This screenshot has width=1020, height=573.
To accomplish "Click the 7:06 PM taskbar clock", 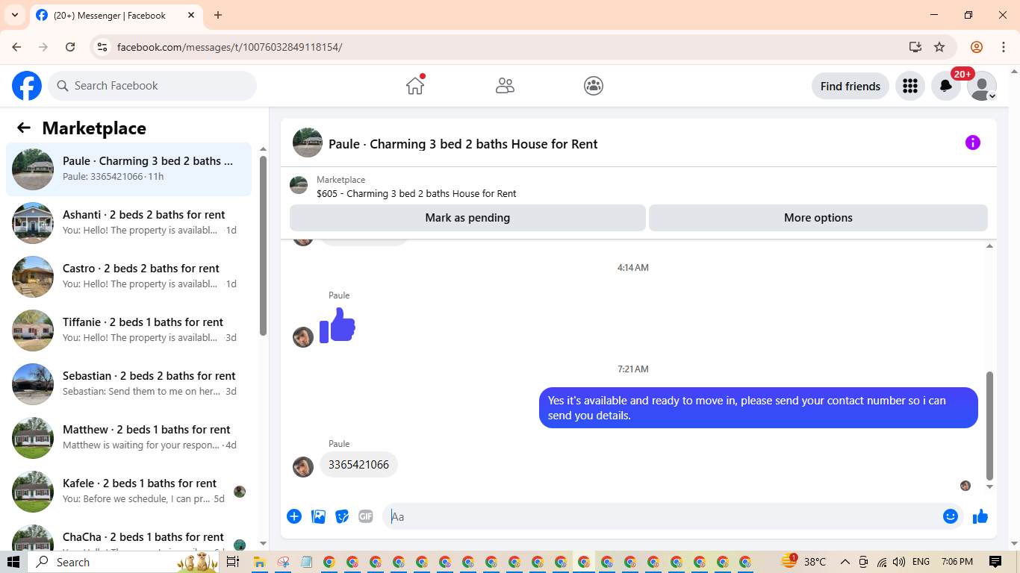I will click(x=957, y=562).
